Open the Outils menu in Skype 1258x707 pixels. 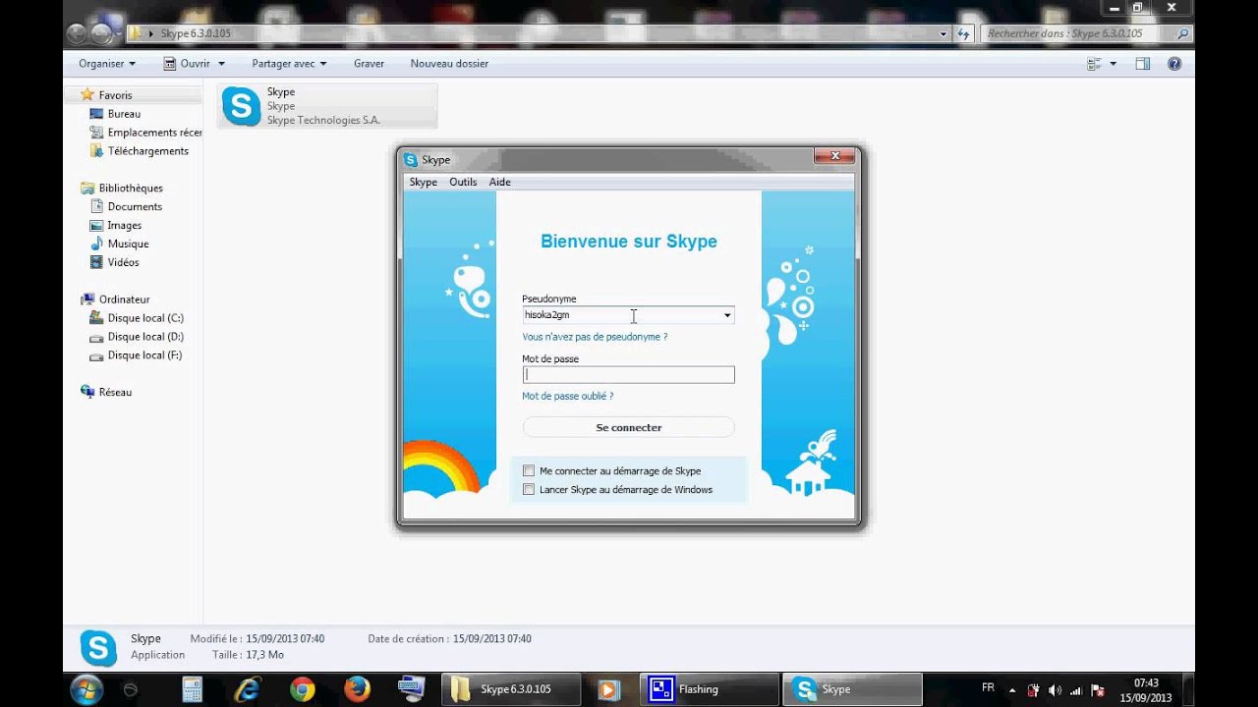coord(463,183)
